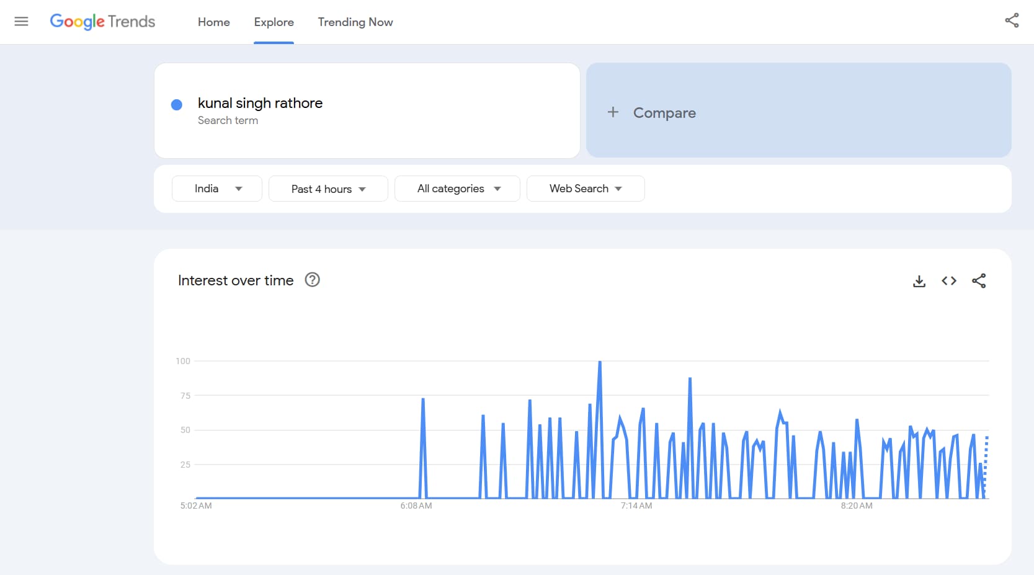The height and width of the screenshot is (575, 1034).
Task: Open the embed code icon for chart
Action: [x=948, y=281]
